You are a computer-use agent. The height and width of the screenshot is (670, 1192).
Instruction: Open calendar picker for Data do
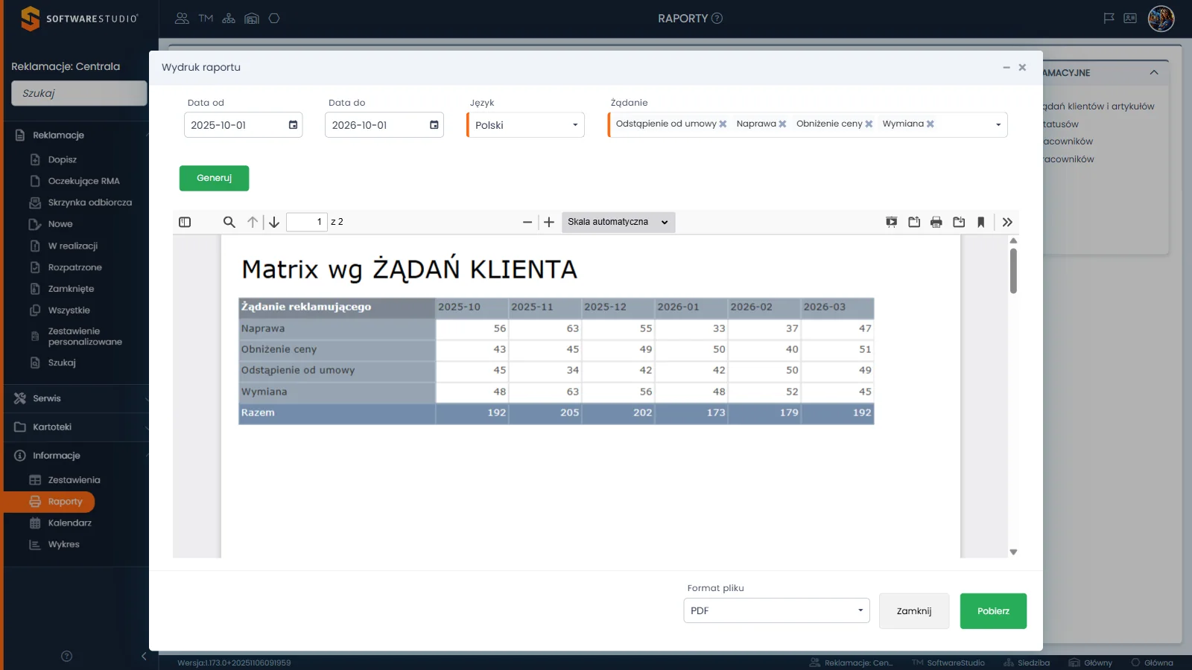(434, 125)
